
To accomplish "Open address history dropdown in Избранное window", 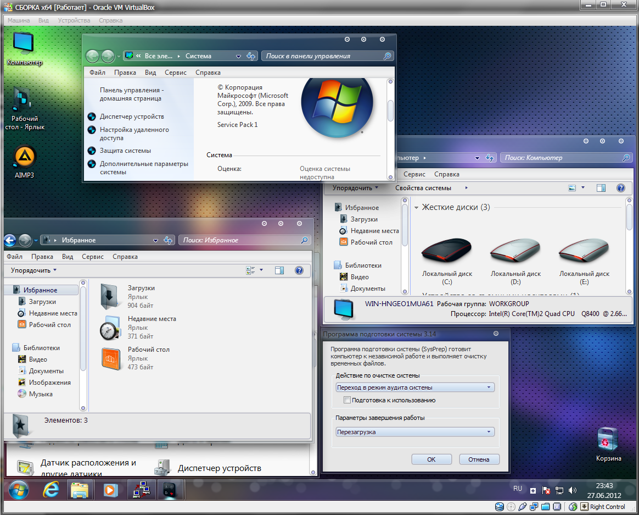I will click(x=155, y=240).
